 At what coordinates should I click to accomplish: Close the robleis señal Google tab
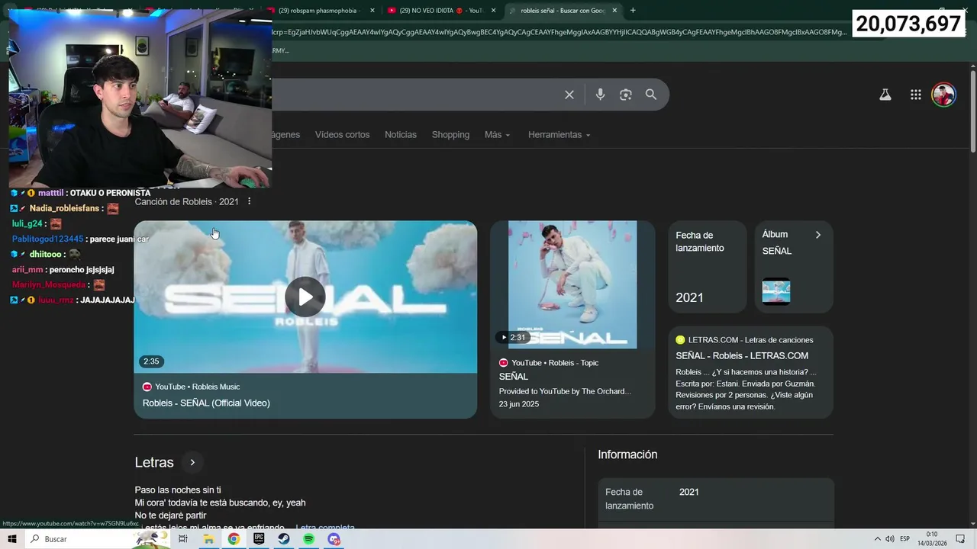(614, 10)
